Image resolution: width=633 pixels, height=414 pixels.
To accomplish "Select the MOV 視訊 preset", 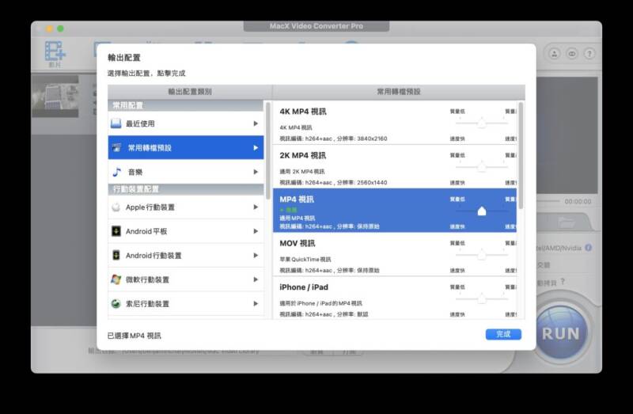I will 395,254.
